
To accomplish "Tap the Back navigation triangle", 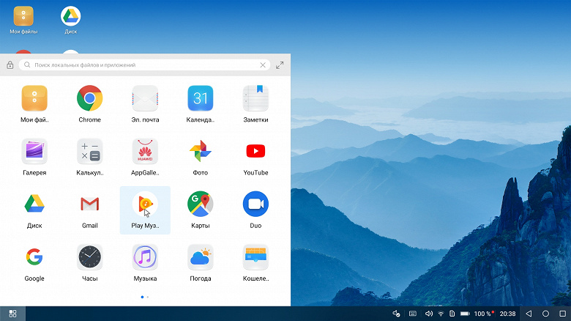I will point(529,314).
